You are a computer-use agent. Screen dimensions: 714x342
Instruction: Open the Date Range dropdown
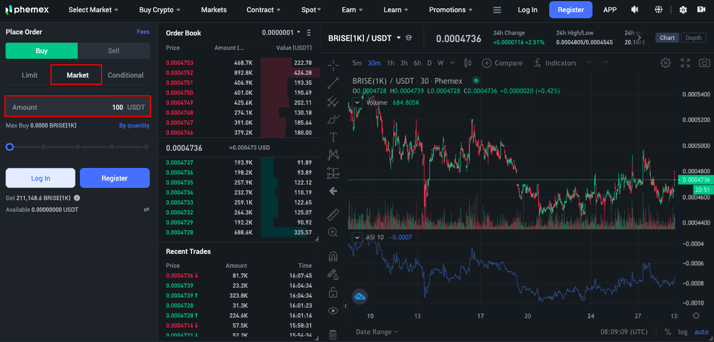(377, 332)
